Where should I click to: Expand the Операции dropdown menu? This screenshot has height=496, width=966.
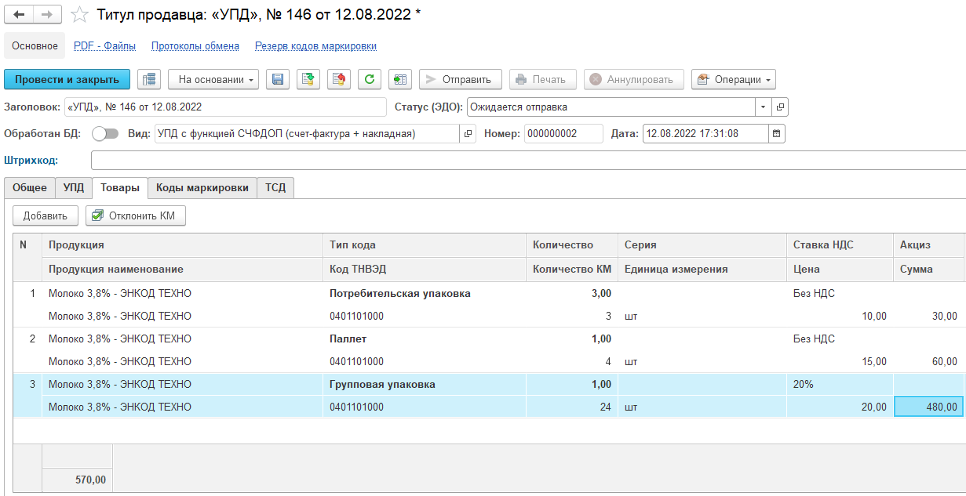(734, 79)
